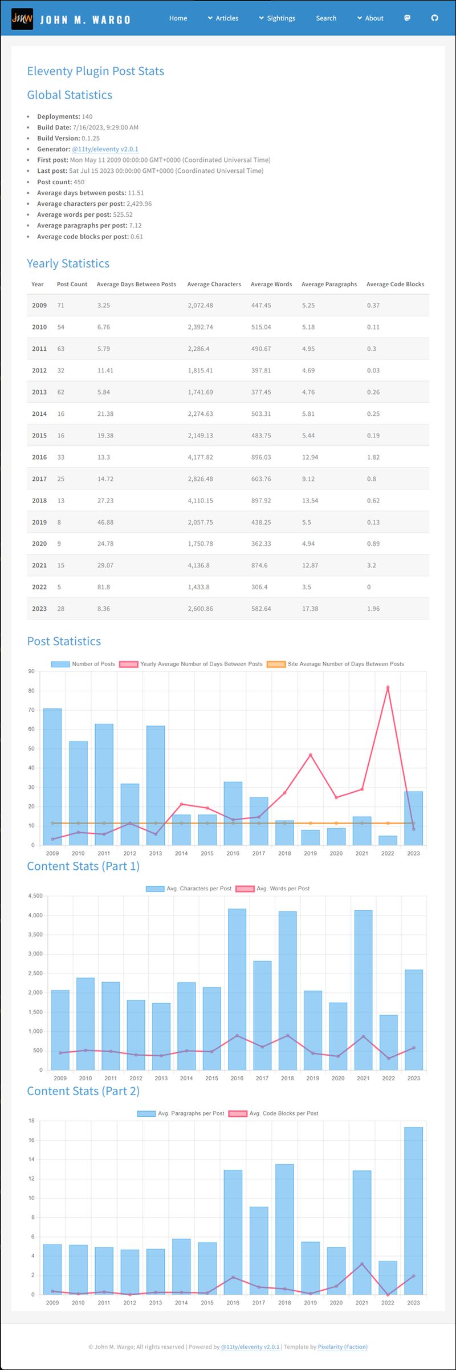Click the Yearly Statistics heading

[68, 264]
